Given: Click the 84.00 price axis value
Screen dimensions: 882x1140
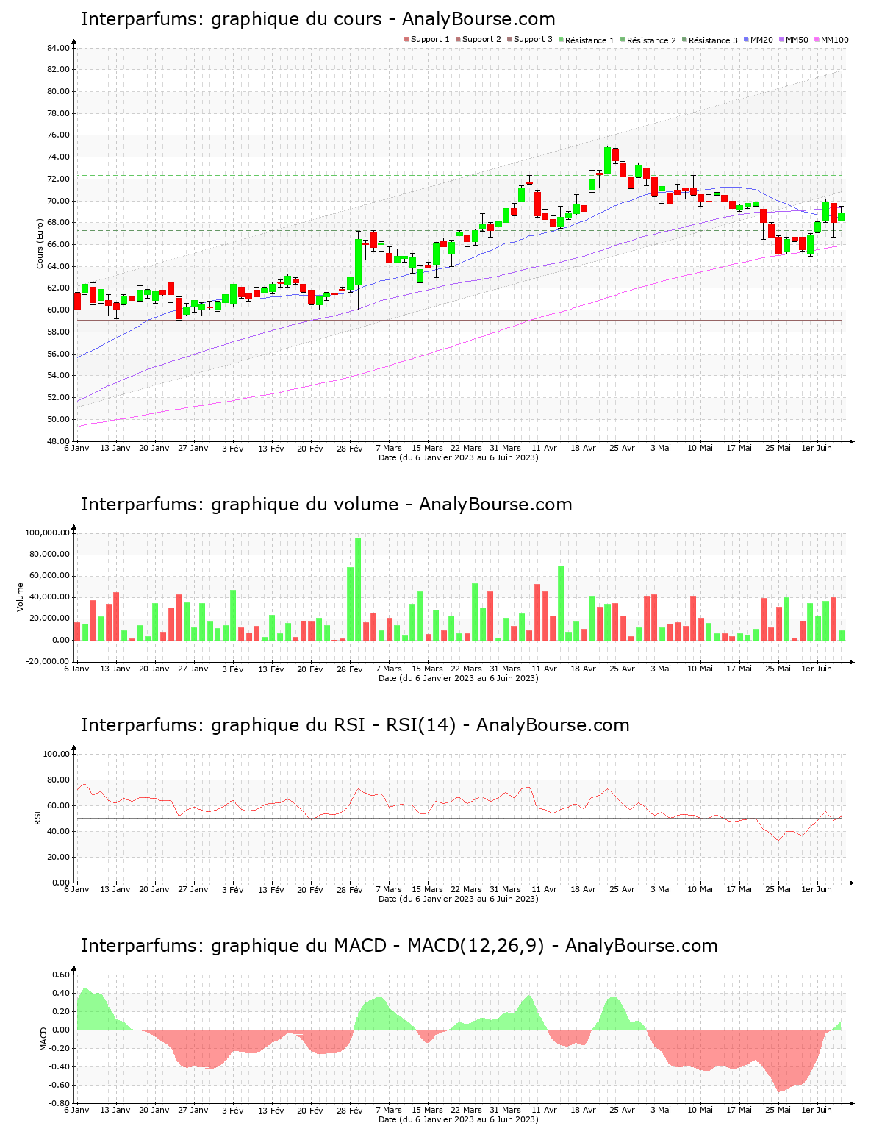Looking at the screenshot, I should [x=59, y=48].
